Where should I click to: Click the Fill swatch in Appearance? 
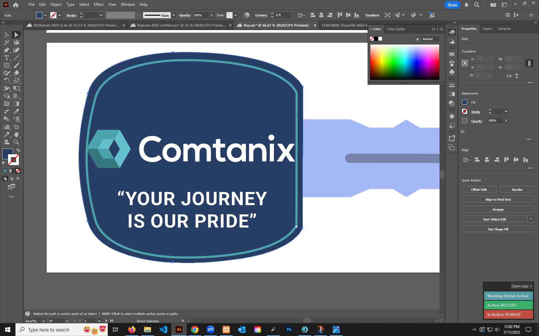(x=465, y=102)
